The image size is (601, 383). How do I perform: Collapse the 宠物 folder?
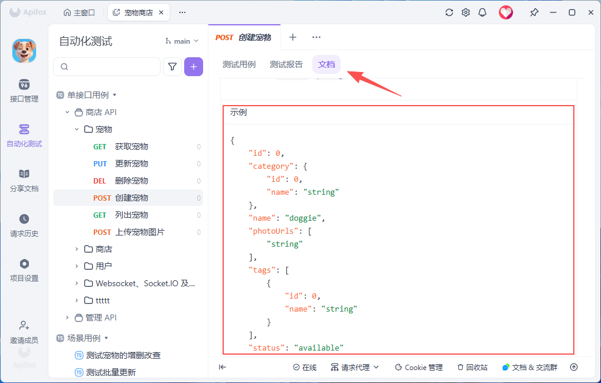tap(77, 129)
